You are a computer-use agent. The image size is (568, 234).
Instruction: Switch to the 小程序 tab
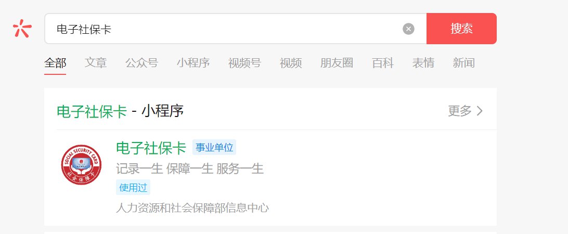[193, 63]
